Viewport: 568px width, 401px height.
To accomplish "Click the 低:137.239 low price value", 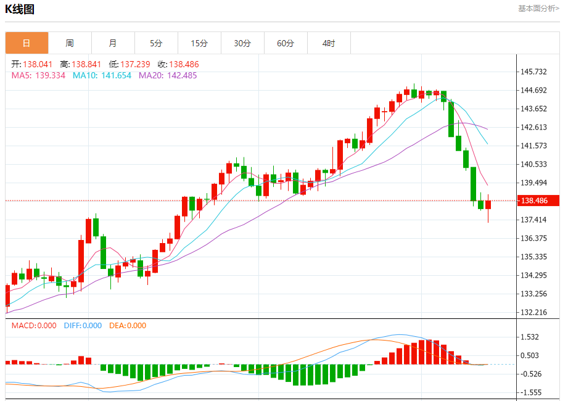I will [130, 65].
